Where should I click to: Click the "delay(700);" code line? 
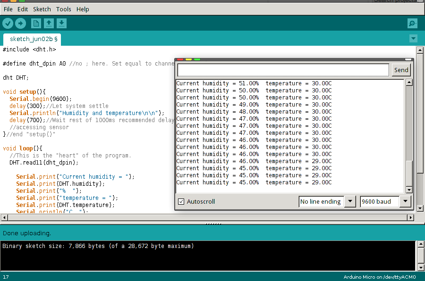point(92,120)
